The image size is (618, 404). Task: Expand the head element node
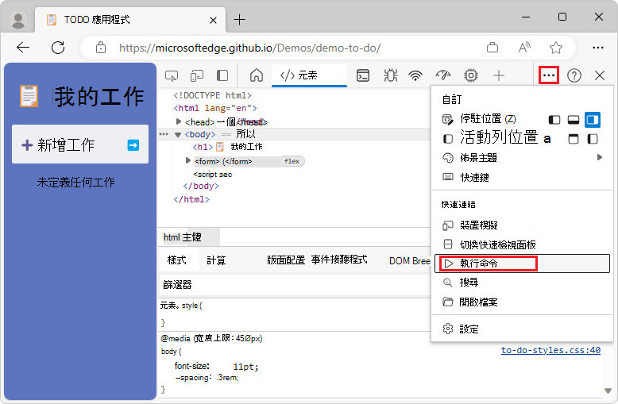coord(179,121)
